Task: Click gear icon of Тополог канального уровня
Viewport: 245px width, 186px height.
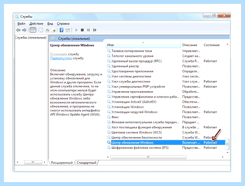Action: [x=109, y=56]
